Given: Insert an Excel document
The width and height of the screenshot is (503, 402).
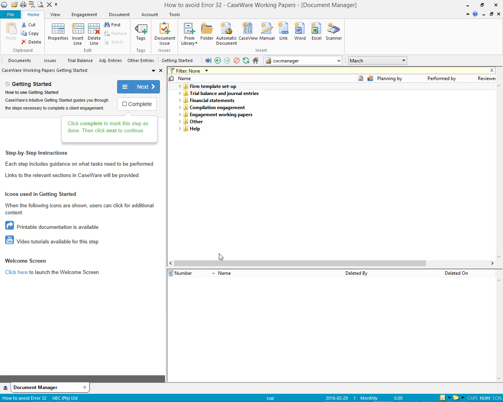Looking at the screenshot, I should 316,31.
